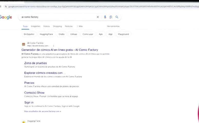Viewport: 199px width, 123px height.
Task: Apply the 'App' filter chip
Action: click(x=111, y=34)
